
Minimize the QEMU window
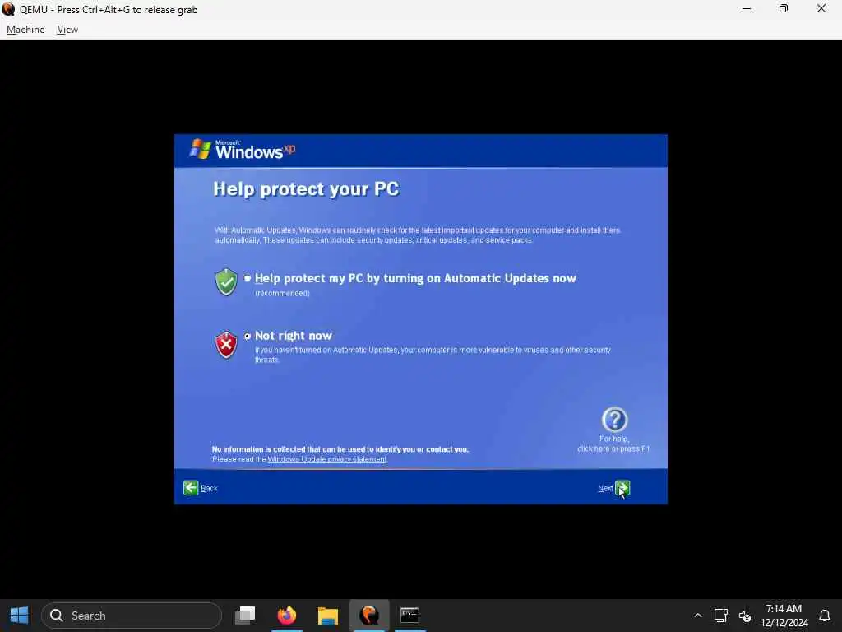pos(747,9)
